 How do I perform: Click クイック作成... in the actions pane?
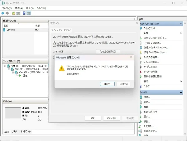pyautogui.click(x=150, y=28)
